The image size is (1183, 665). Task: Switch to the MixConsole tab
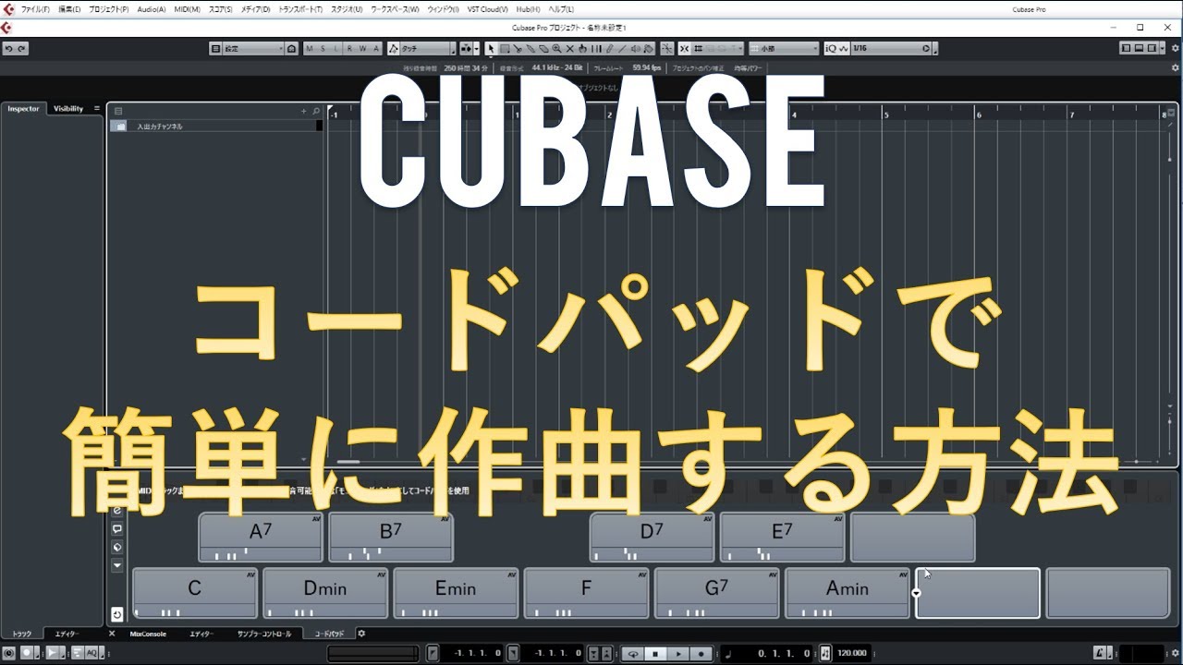pyautogui.click(x=148, y=634)
